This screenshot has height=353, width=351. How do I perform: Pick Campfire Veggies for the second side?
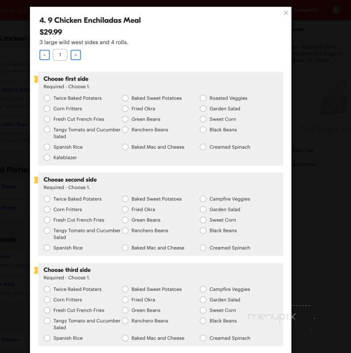203,199
